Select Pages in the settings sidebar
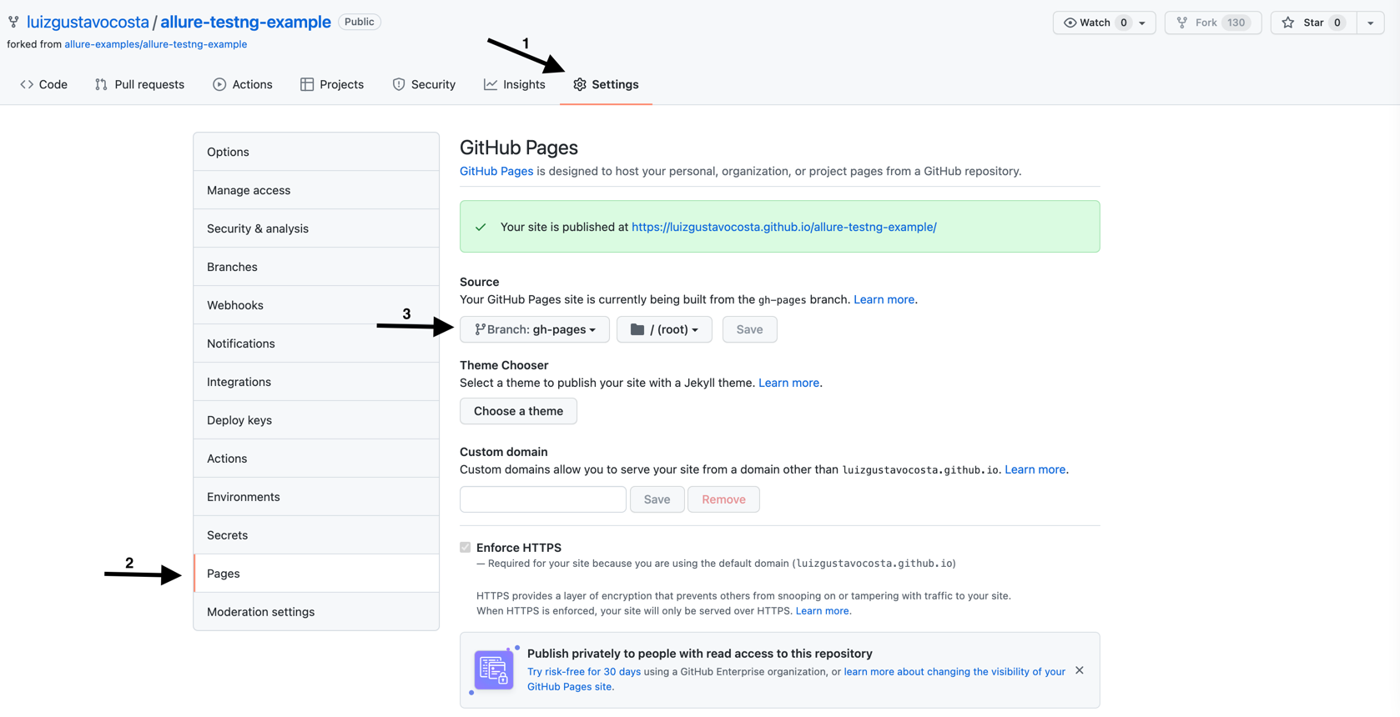Image resolution: width=1400 pixels, height=717 pixels. (x=316, y=574)
